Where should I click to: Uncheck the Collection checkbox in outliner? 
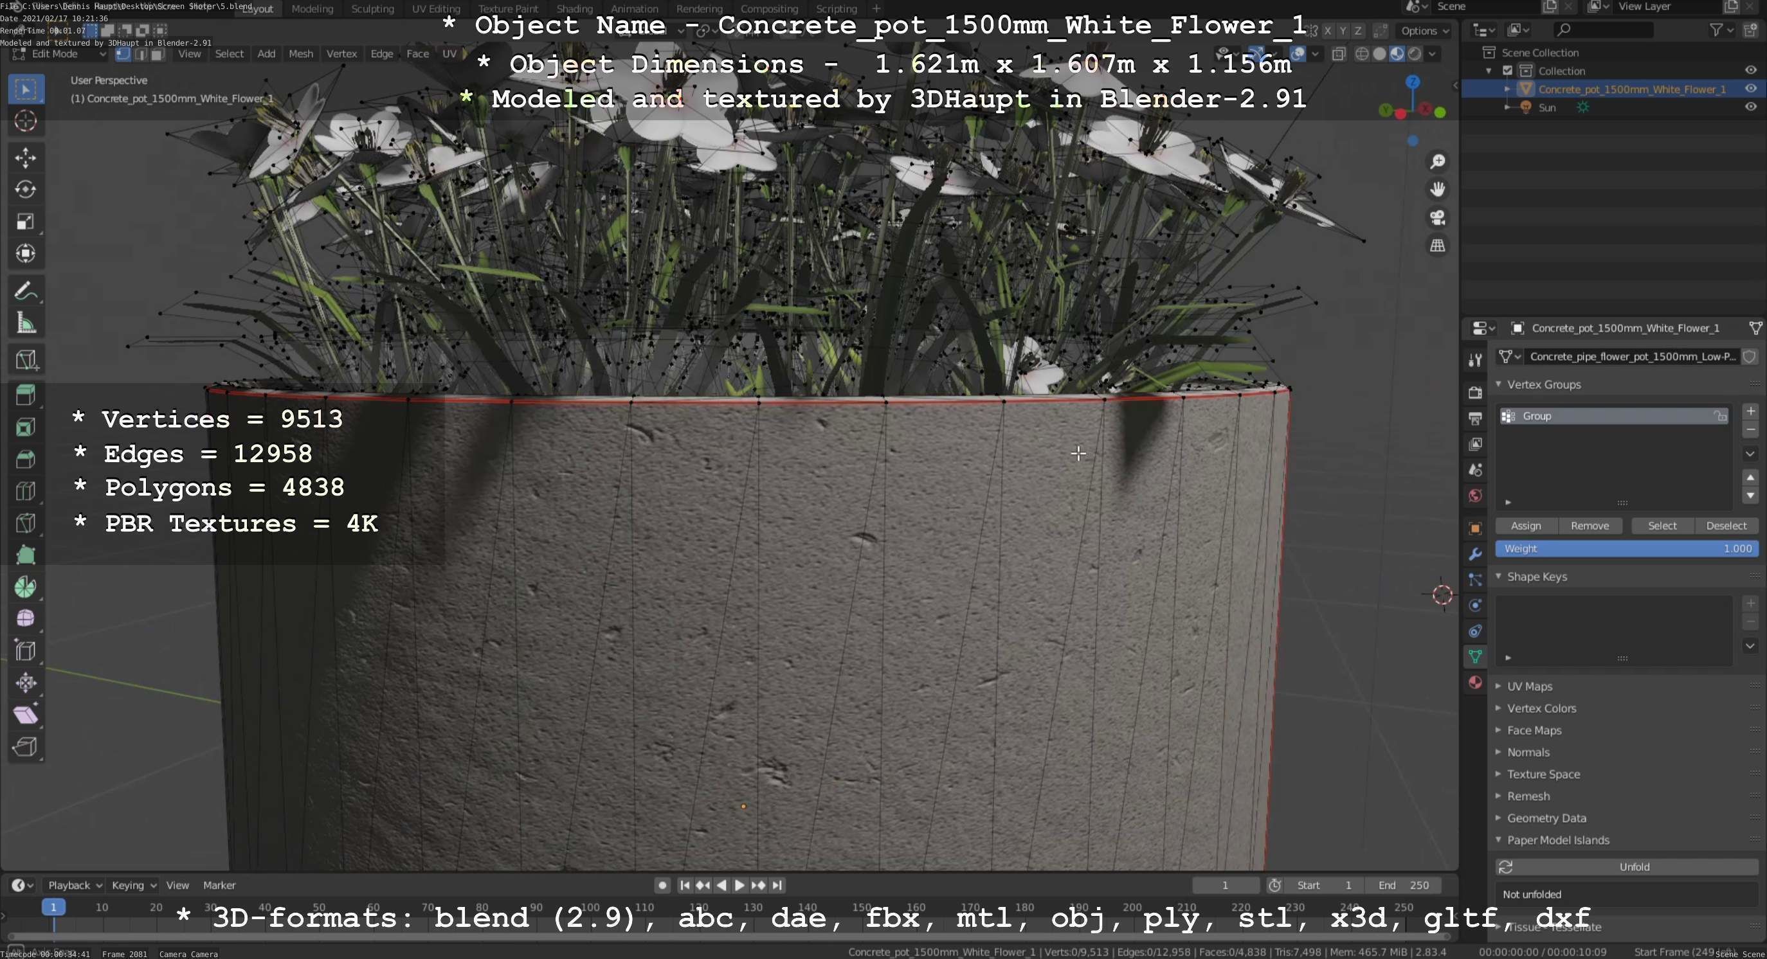(1507, 71)
